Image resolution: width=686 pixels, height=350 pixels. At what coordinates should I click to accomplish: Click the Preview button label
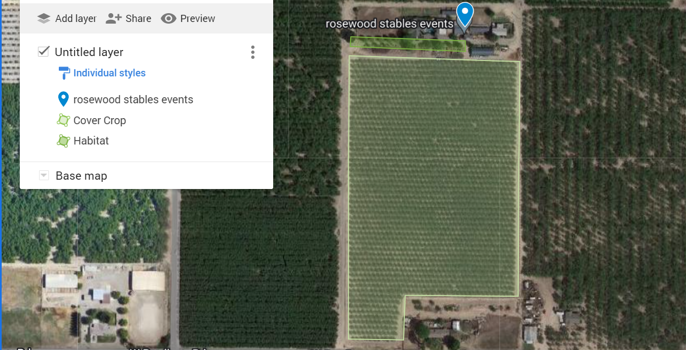coord(198,19)
